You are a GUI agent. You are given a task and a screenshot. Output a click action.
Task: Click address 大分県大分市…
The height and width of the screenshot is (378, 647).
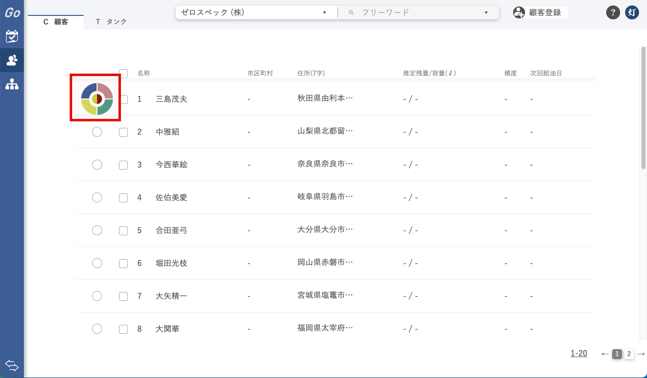coord(325,229)
